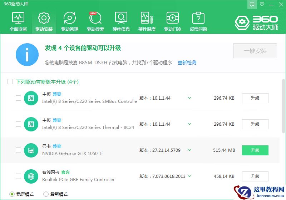
Task: Click the GTX 1050 Ti display card icon
Action: [x=31, y=150]
